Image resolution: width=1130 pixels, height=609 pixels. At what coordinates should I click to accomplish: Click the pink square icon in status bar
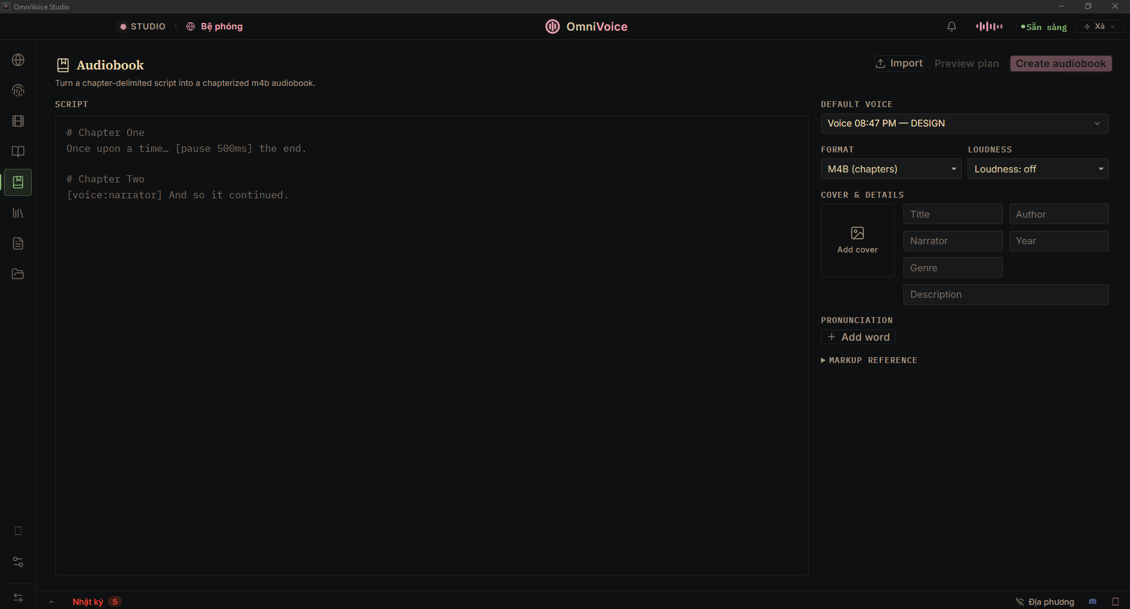tap(1115, 601)
